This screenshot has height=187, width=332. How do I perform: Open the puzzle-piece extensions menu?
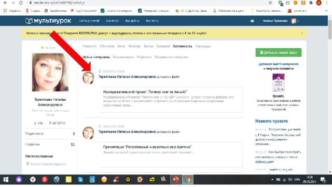(x=311, y=3)
